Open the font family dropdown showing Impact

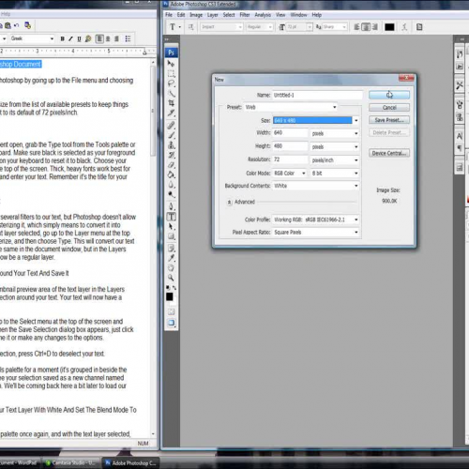pos(221,27)
